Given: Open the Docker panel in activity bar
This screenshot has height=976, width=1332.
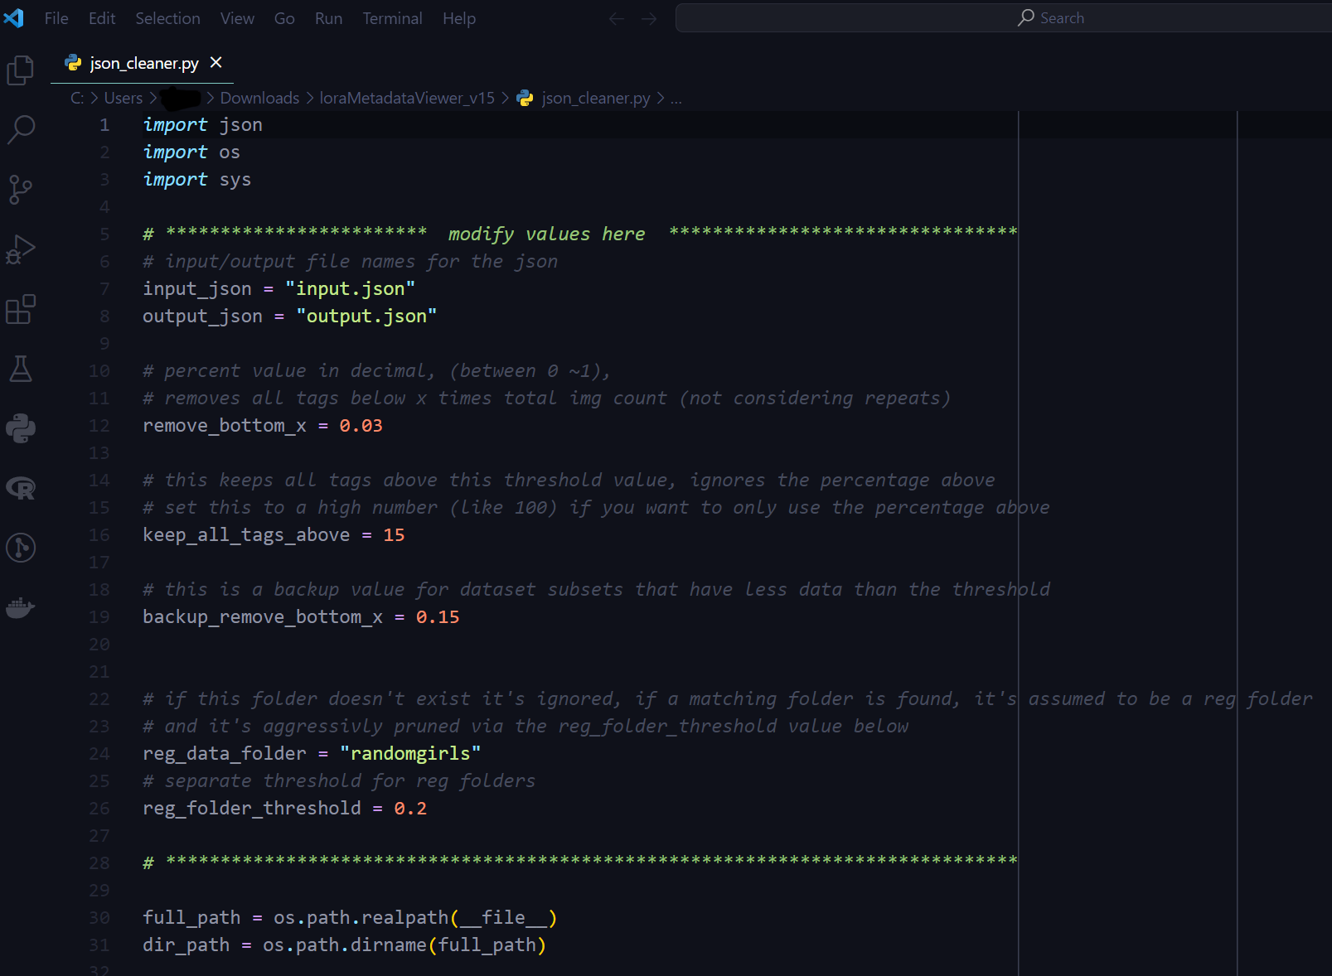Looking at the screenshot, I should click(x=21, y=608).
